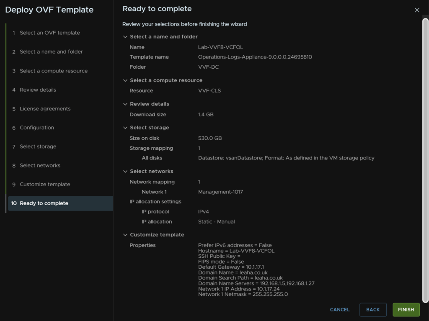
Task: Click the VM name Lab-VVF8-VCFOL value
Action: click(x=220, y=47)
